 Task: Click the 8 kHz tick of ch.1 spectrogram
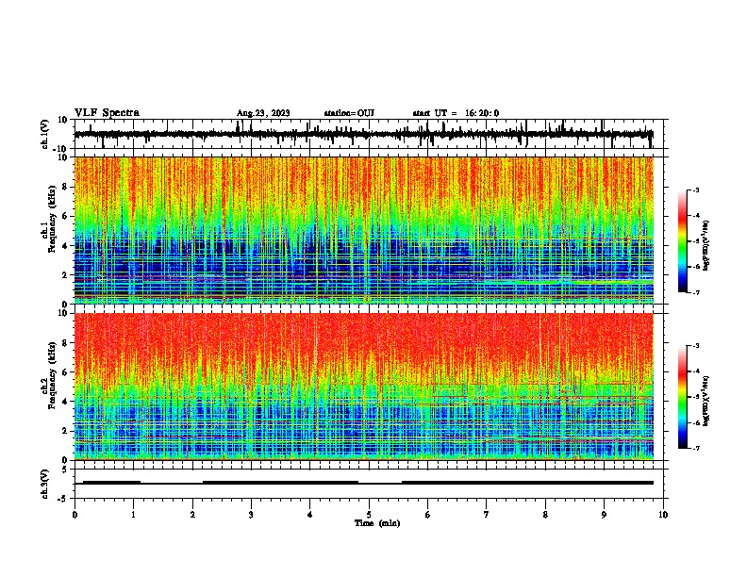65,187
